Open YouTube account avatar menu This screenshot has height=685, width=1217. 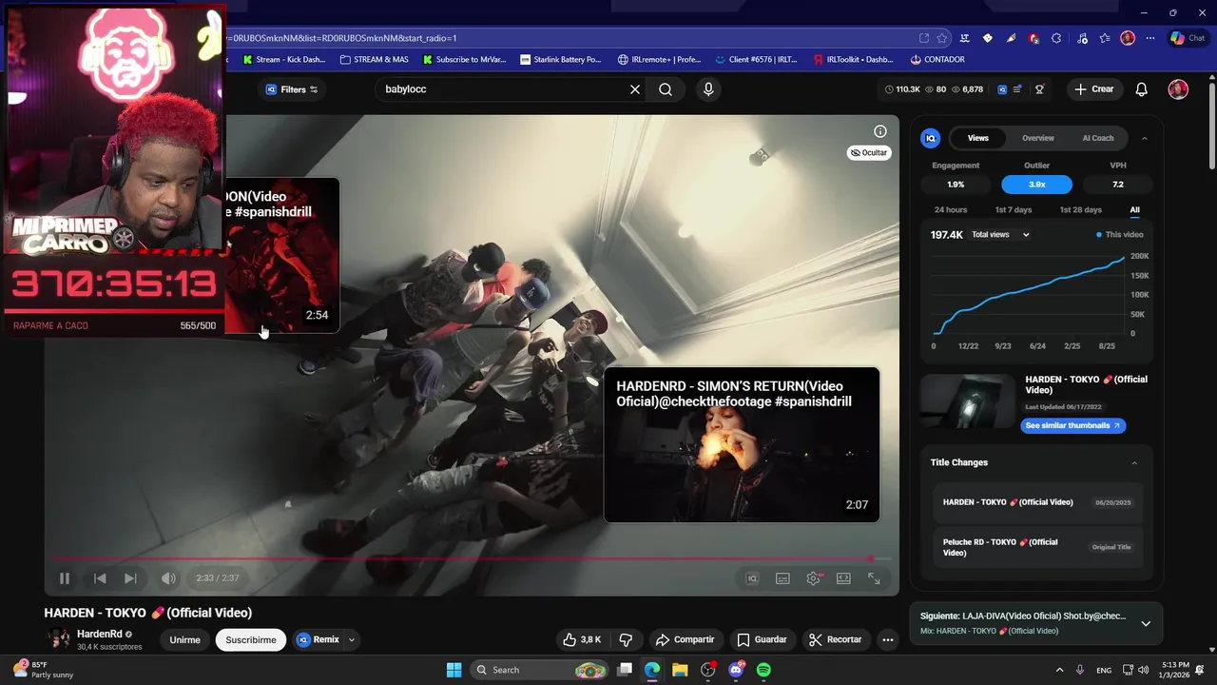[x=1178, y=89]
